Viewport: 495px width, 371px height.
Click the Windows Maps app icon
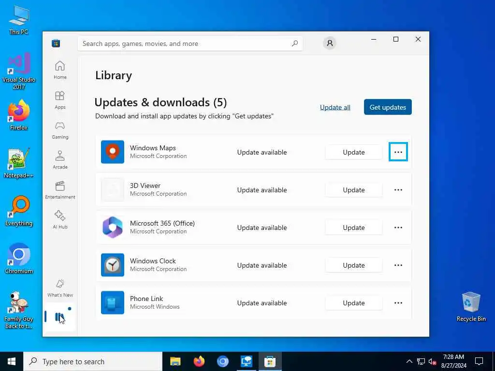112,152
